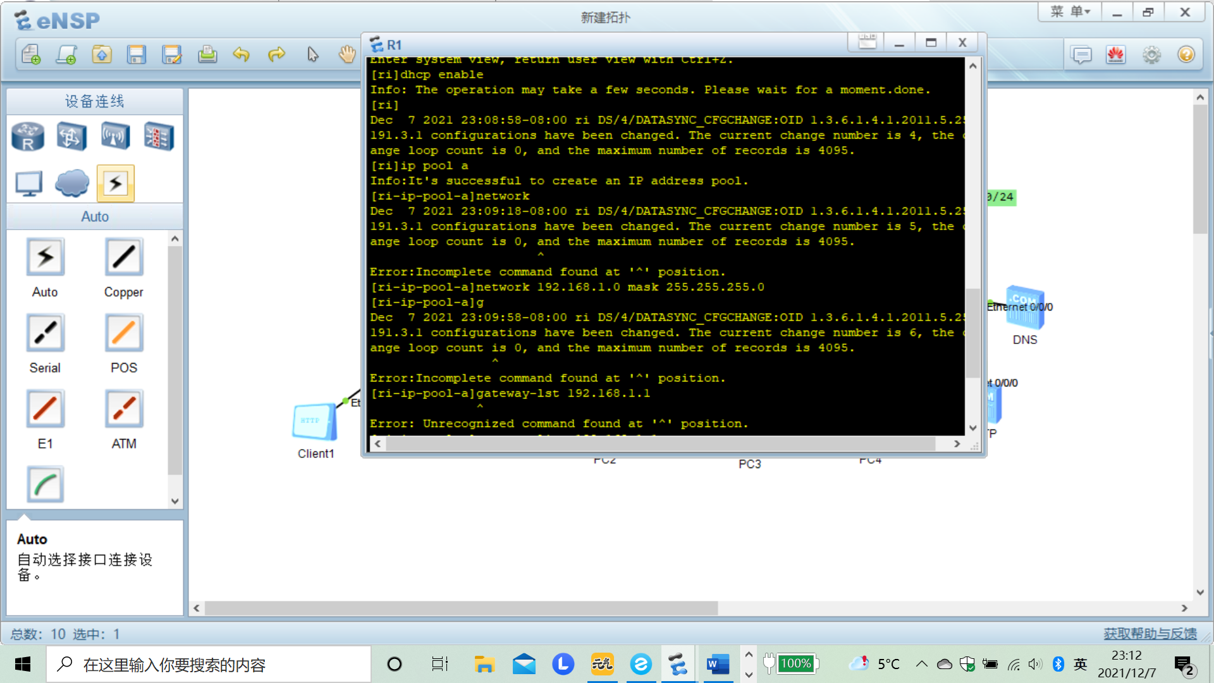The height and width of the screenshot is (683, 1214).
Task: Select the Router device category icon
Action: [28, 137]
